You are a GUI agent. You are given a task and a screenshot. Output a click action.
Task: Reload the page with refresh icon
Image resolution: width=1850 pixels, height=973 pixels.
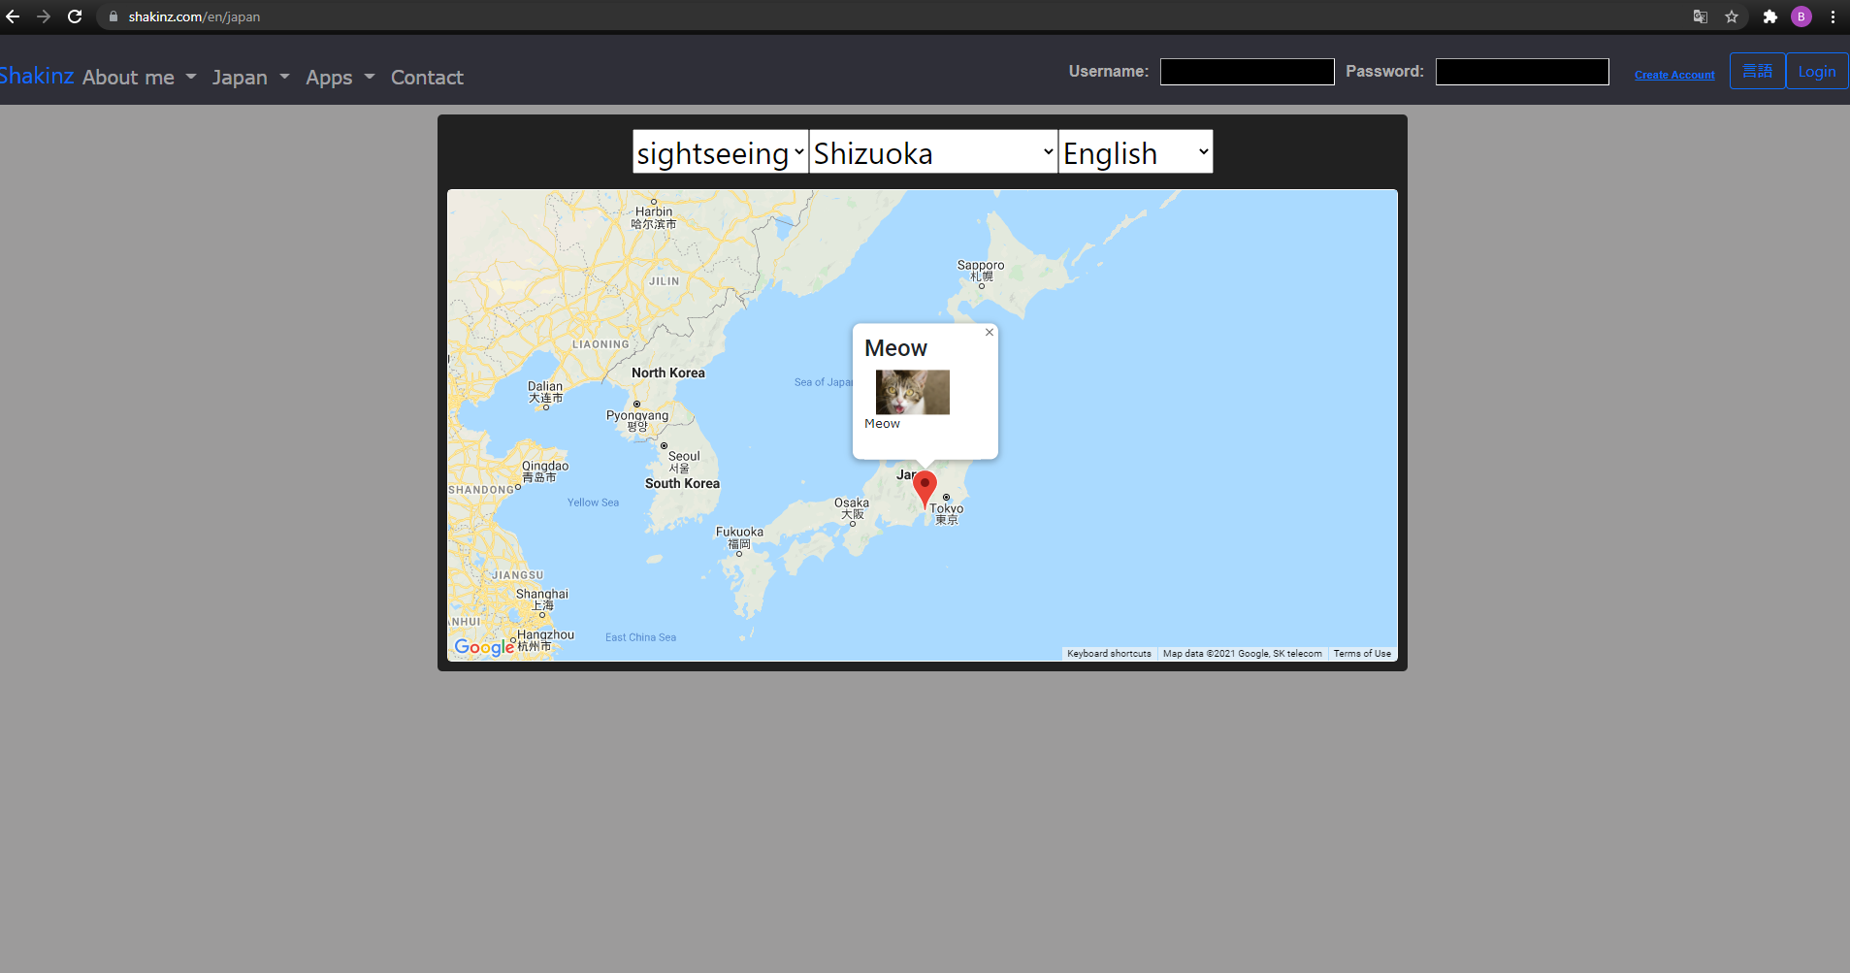click(x=75, y=16)
